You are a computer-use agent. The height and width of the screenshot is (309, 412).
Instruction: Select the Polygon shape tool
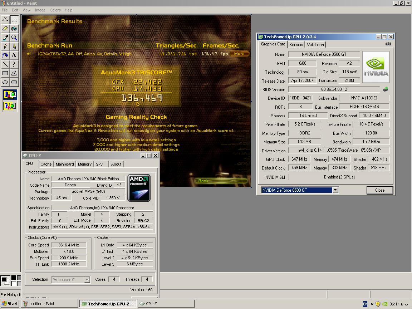14,73
